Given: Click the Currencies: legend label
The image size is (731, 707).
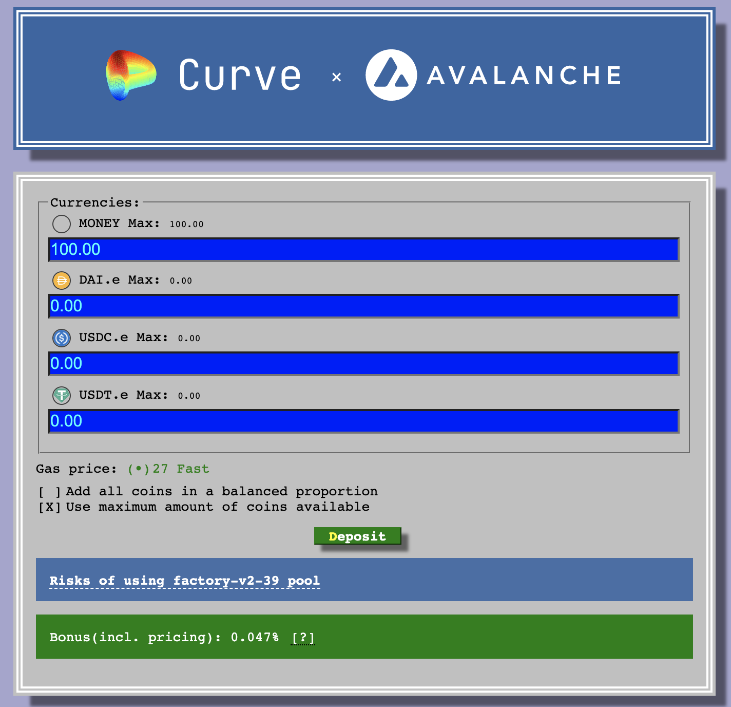Looking at the screenshot, I should pyautogui.click(x=95, y=202).
